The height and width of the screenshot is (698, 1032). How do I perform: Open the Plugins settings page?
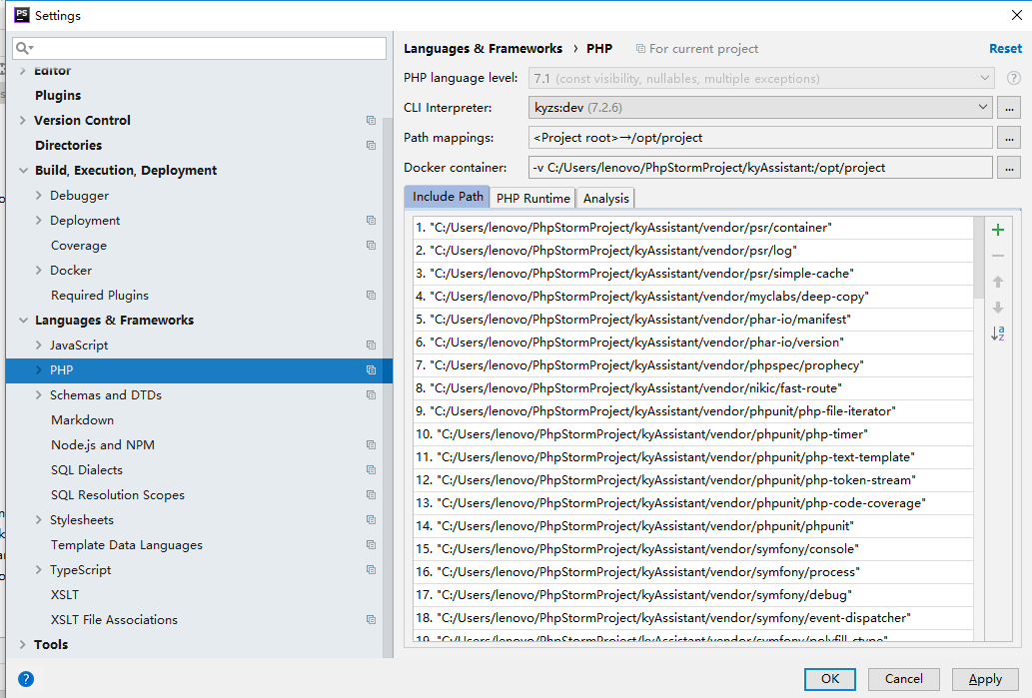click(58, 96)
